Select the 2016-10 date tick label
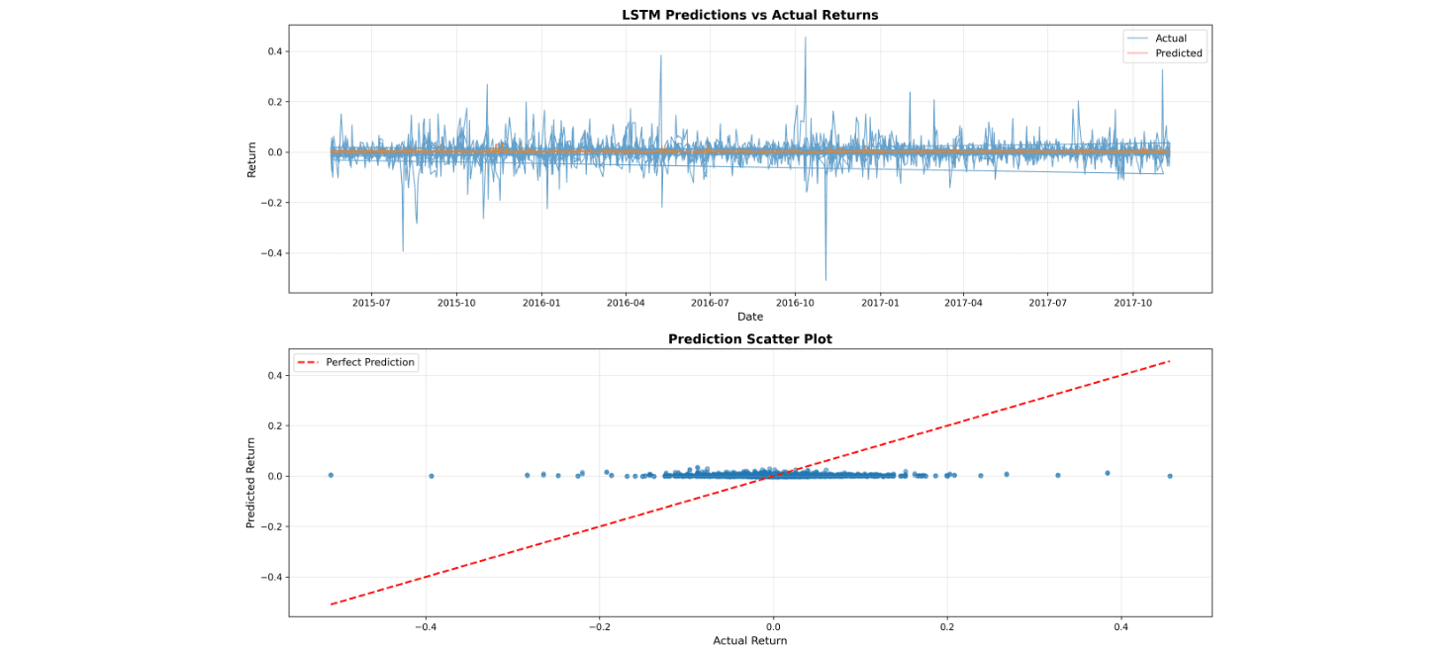This screenshot has height=654, width=1455. pyautogui.click(x=795, y=303)
